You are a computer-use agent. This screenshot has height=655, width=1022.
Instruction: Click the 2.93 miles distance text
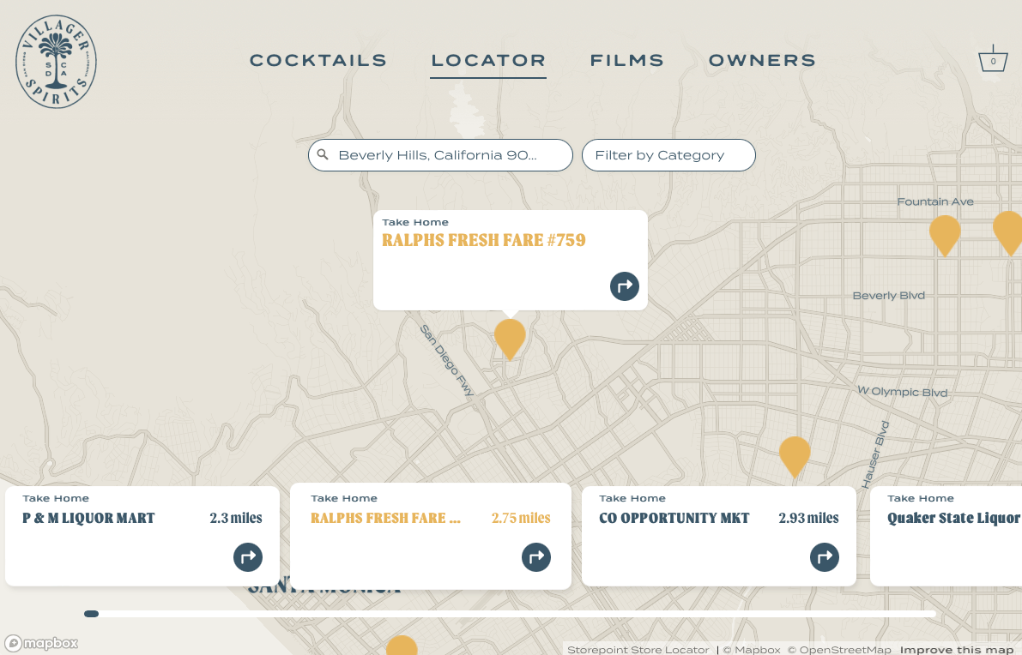[x=808, y=519]
